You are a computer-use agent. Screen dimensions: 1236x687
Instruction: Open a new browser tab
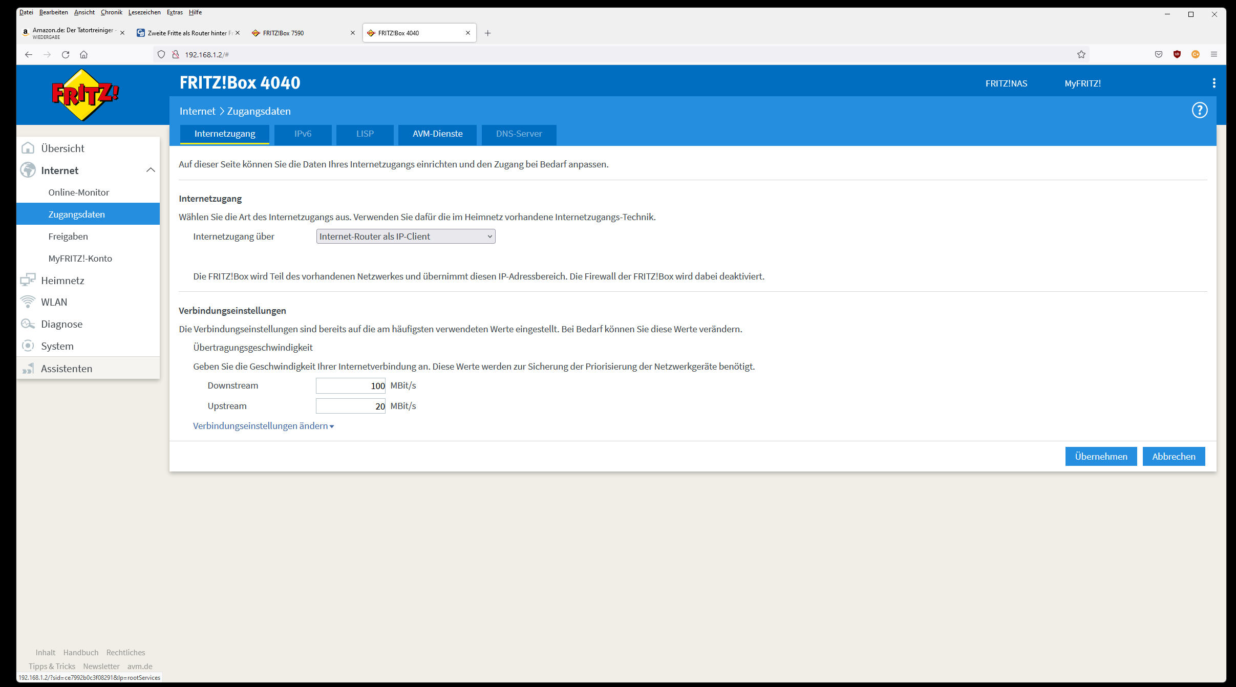click(x=488, y=33)
